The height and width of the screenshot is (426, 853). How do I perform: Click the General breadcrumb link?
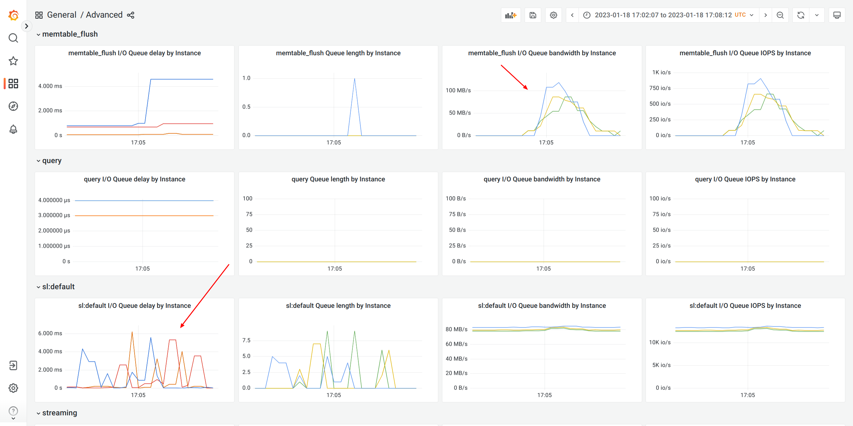[x=62, y=15]
